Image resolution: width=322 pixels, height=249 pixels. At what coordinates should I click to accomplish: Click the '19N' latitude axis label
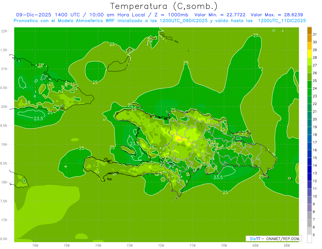pyautogui.click(x=5, y=145)
